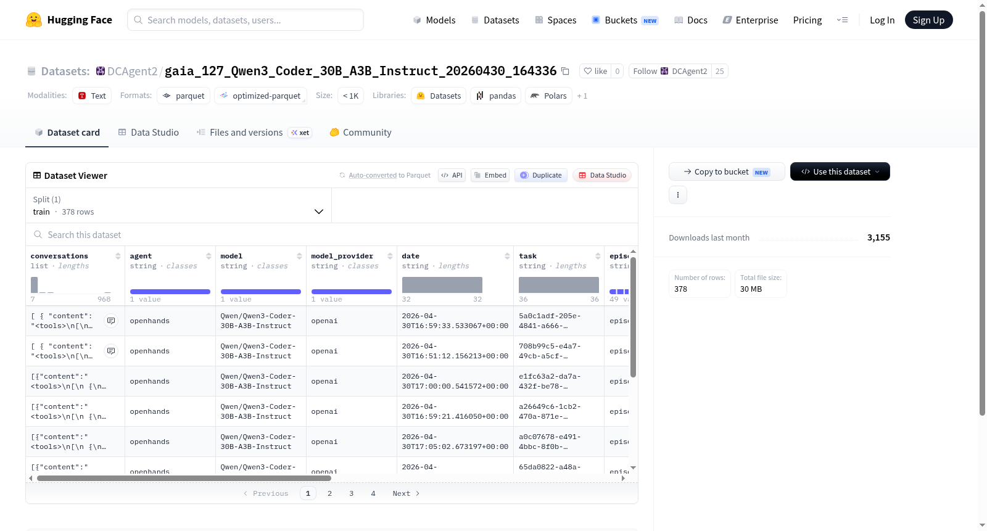Click the pandas library tag

[x=496, y=96]
